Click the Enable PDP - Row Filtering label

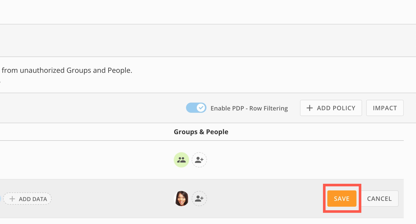(x=249, y=108)
